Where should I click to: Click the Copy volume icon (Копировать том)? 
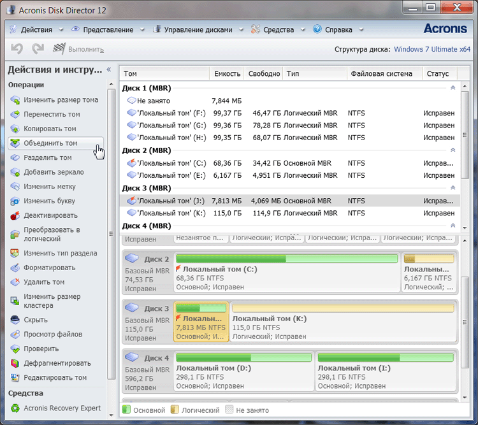[x=15, y=129]
